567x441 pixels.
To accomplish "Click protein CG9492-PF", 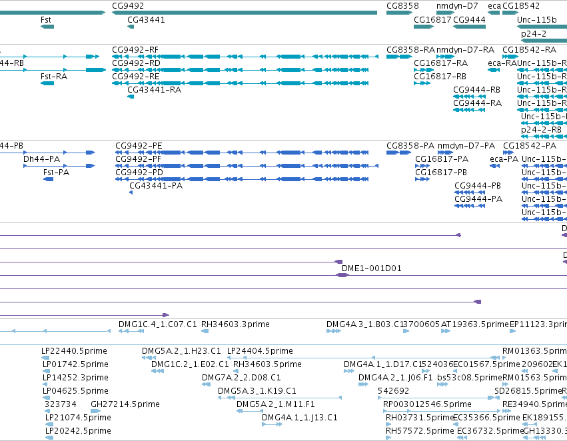I will point(138,159).
